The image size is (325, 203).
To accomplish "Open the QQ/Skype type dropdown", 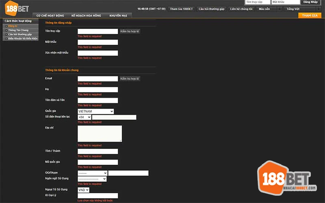I will 93,173.
